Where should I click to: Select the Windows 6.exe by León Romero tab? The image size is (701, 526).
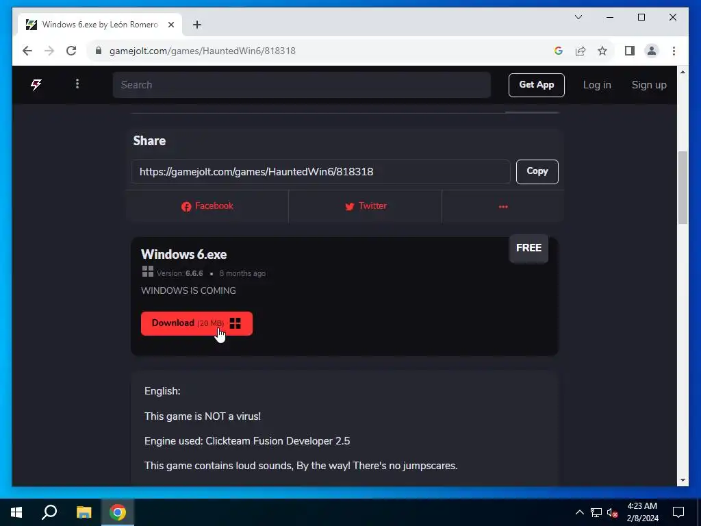[100, 25]
